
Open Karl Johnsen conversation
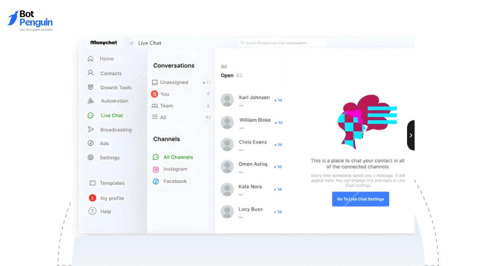click(x=252, y=100)
